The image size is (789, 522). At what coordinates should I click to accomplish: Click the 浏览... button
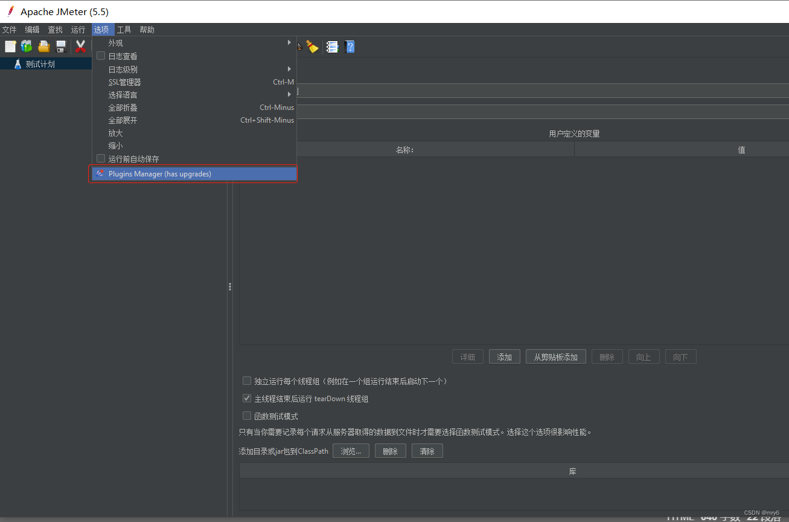click(351, 451)
